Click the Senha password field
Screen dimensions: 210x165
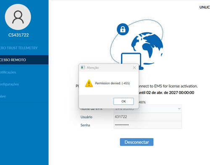148,125
